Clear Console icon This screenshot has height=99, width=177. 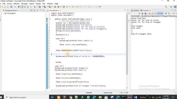coord(149,13)
